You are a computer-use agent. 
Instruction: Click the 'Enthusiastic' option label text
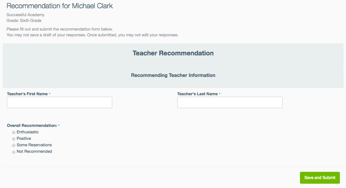[x=28, y=132]
